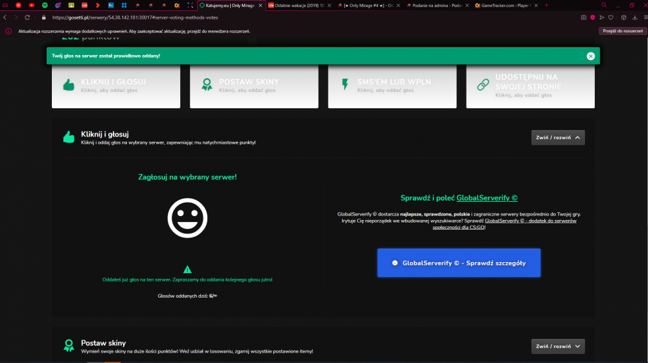The height and width of the screenshot is (363, 648).
Task: Select the SMS'EM LUB WPLN voting card
Action: click(x=392, y=86)
